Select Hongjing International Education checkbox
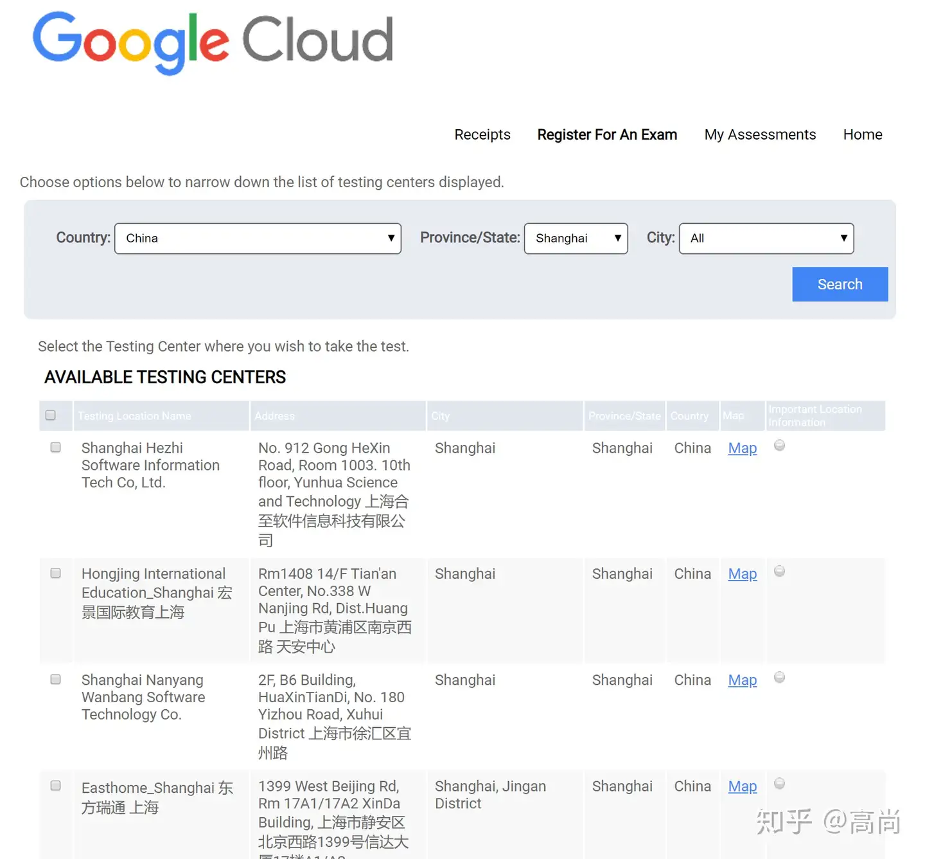This screenshot has height=859, width=925. coord(56,573)
